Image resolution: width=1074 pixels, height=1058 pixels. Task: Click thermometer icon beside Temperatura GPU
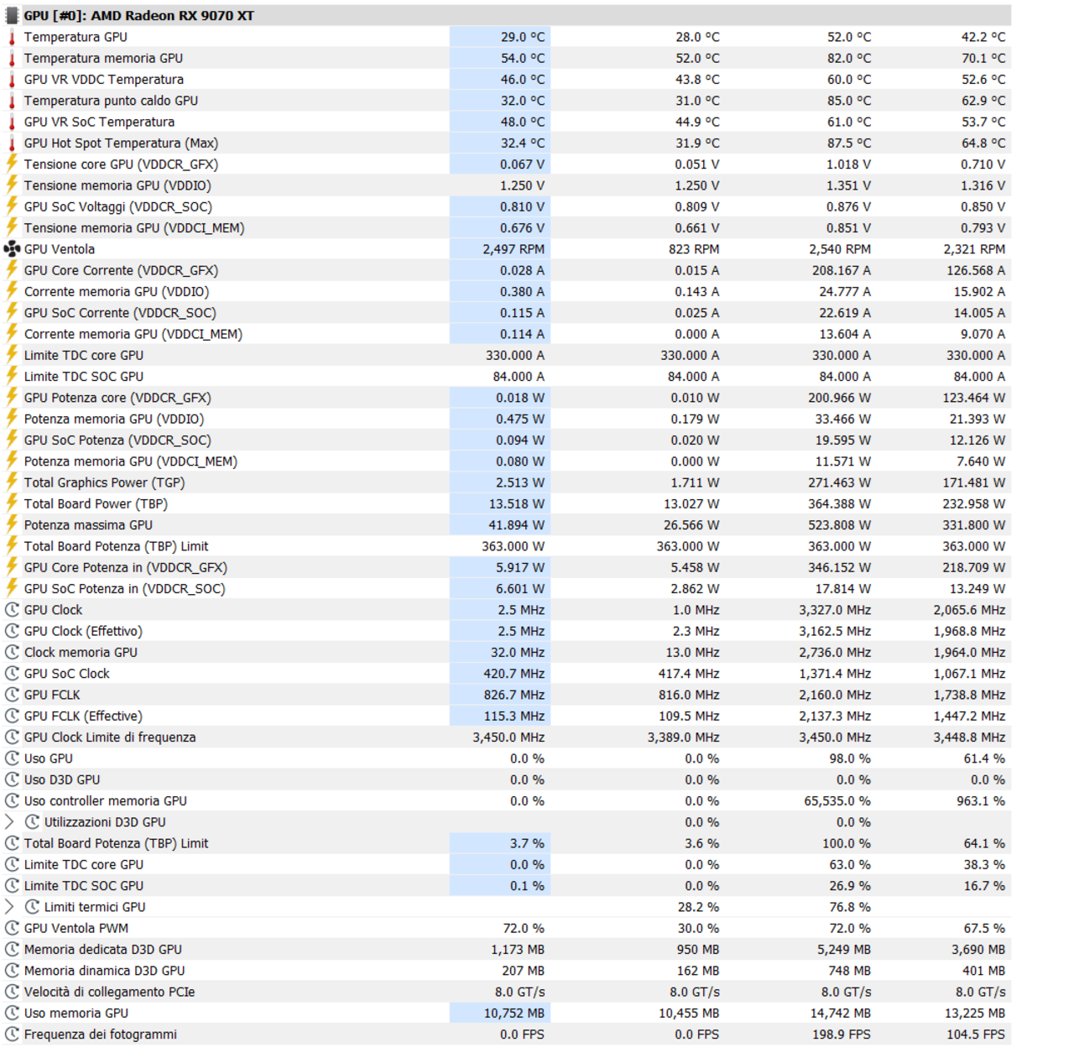(12, 37)
